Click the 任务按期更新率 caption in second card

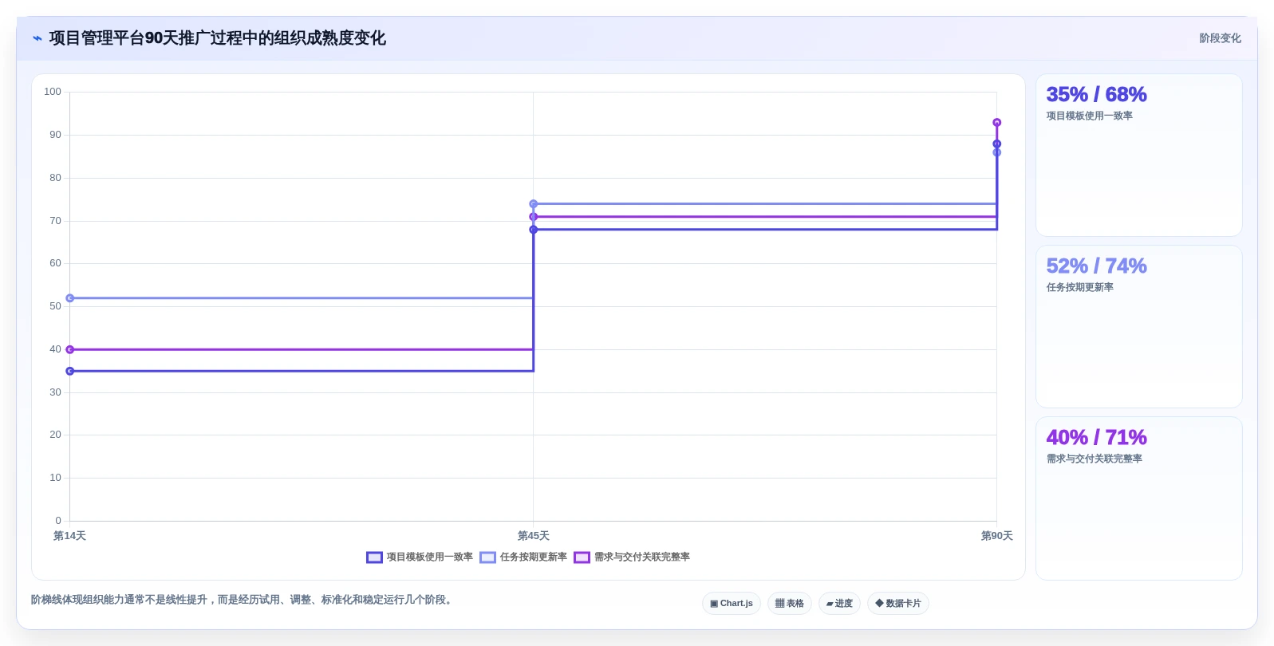1079,287
